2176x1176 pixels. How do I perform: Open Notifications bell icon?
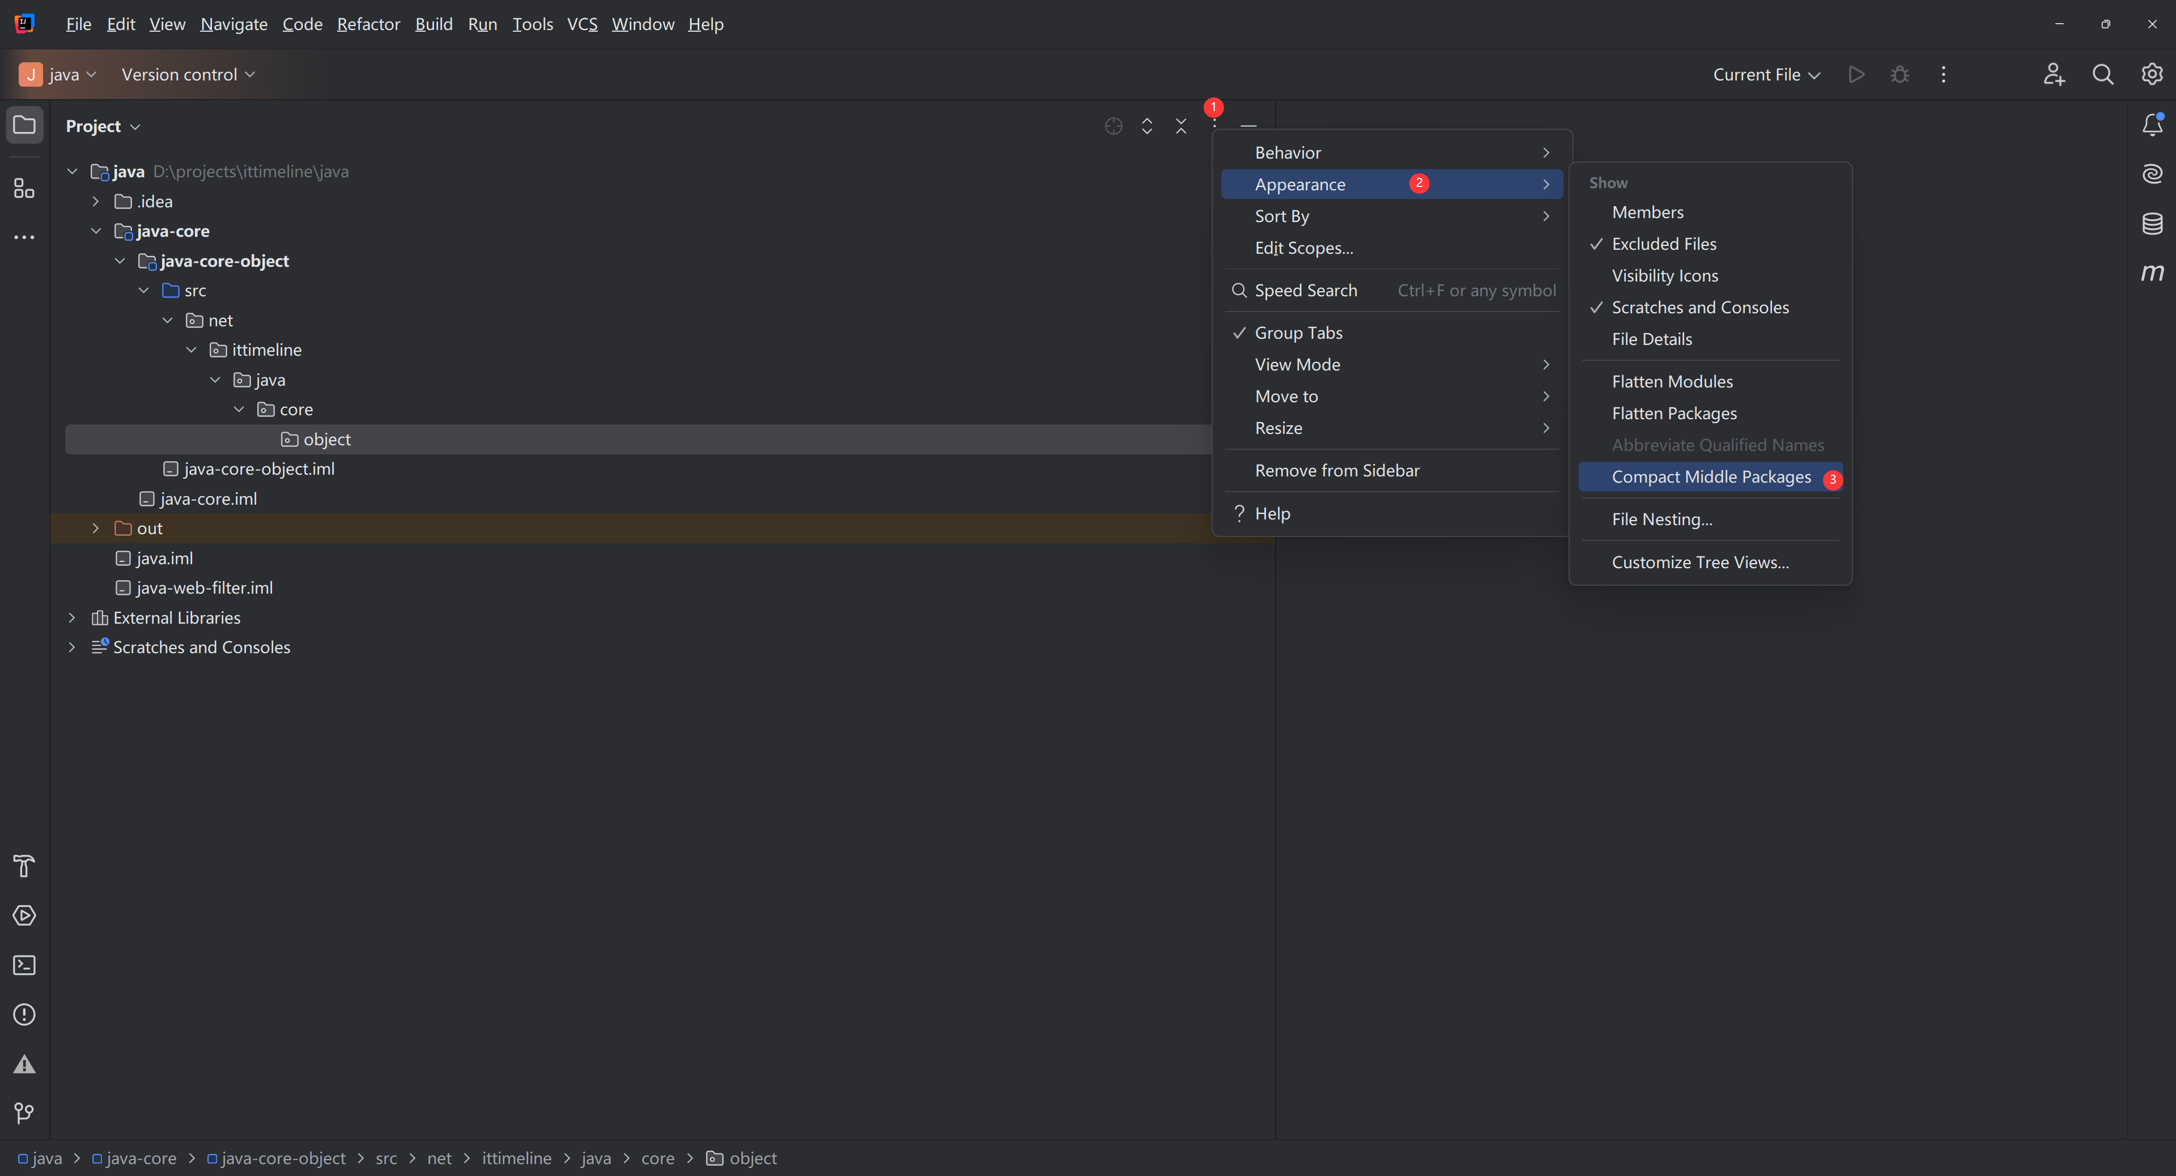point(2152,126)
